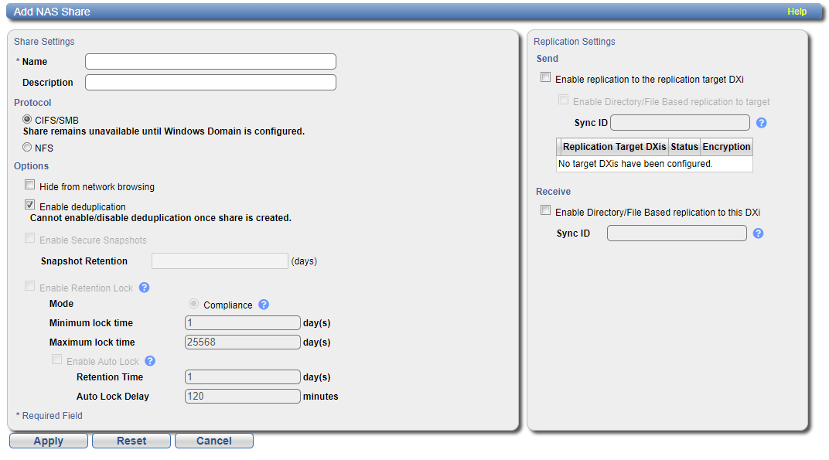Enable replication to the replication target DXi
Viewport: 829px width, 460px height.
point(546,78)
